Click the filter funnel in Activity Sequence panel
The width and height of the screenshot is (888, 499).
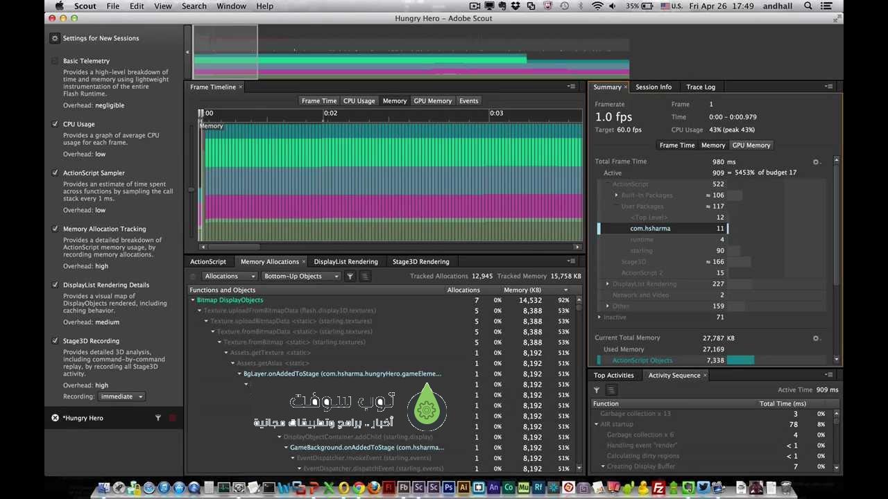point(597,390)
